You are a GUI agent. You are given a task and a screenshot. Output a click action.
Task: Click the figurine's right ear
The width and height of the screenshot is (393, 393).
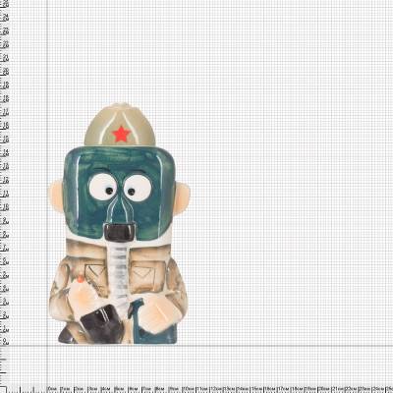click(x=182, y=198)
